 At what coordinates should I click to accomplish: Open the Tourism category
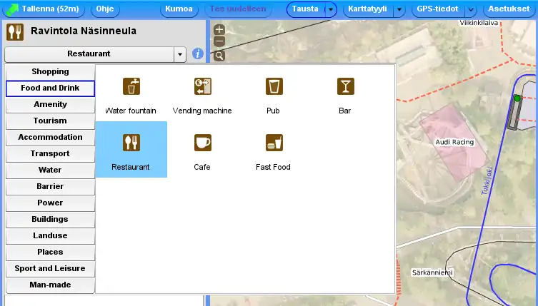(x=50, y=121)
